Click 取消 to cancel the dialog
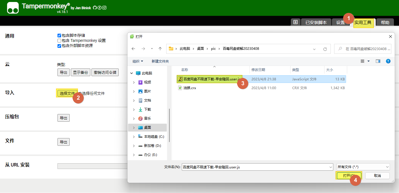Screen dimensions: 399x193 (377, 176)
